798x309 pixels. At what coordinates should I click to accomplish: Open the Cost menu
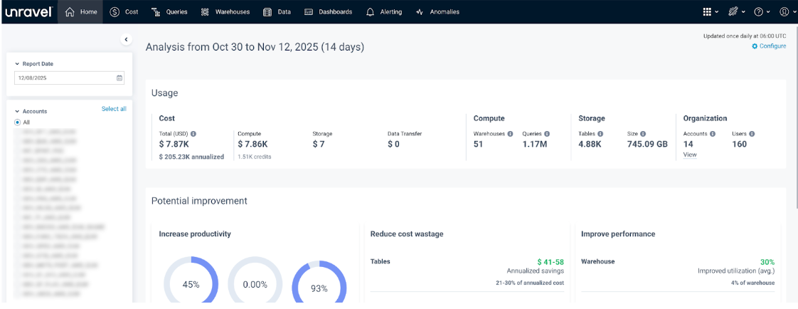point(124,12)
